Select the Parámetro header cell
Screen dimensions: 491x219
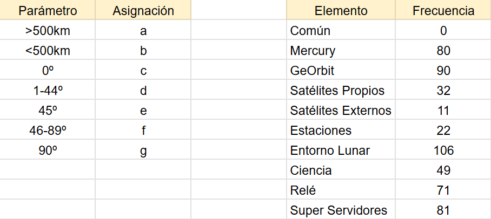click(48, 11)
